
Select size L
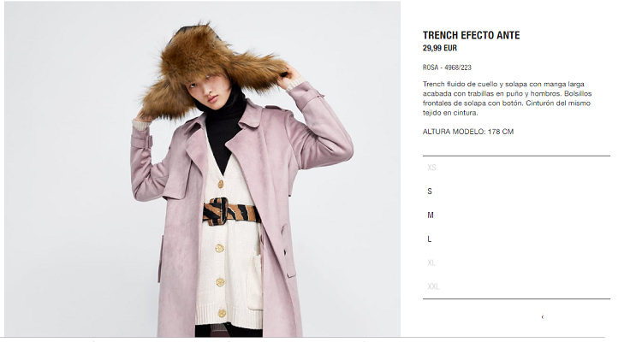point(430,239)
